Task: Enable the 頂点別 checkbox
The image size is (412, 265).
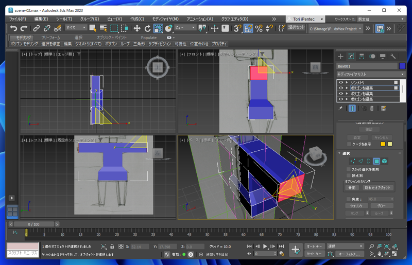Action: tap(349, 175)
